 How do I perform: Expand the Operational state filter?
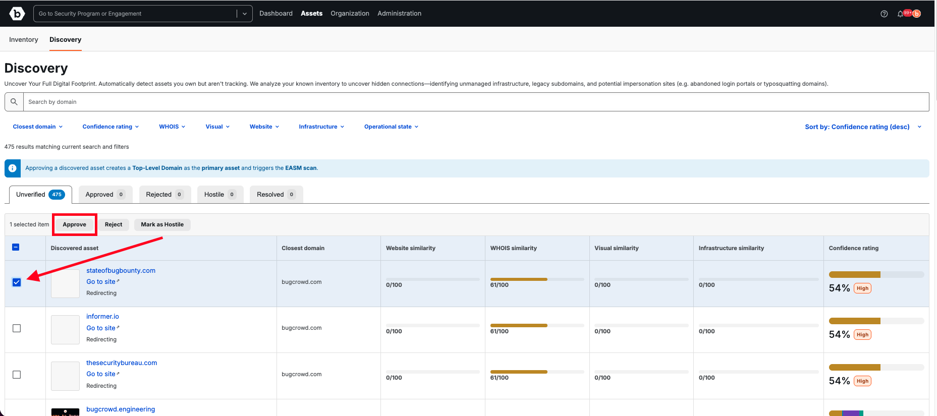(391, 127)
